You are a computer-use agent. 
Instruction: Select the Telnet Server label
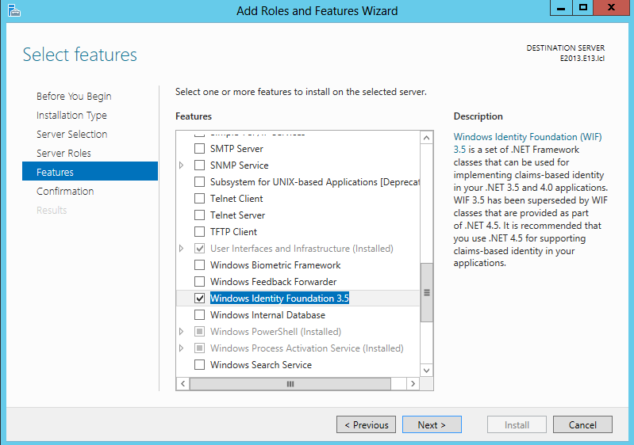238,215
